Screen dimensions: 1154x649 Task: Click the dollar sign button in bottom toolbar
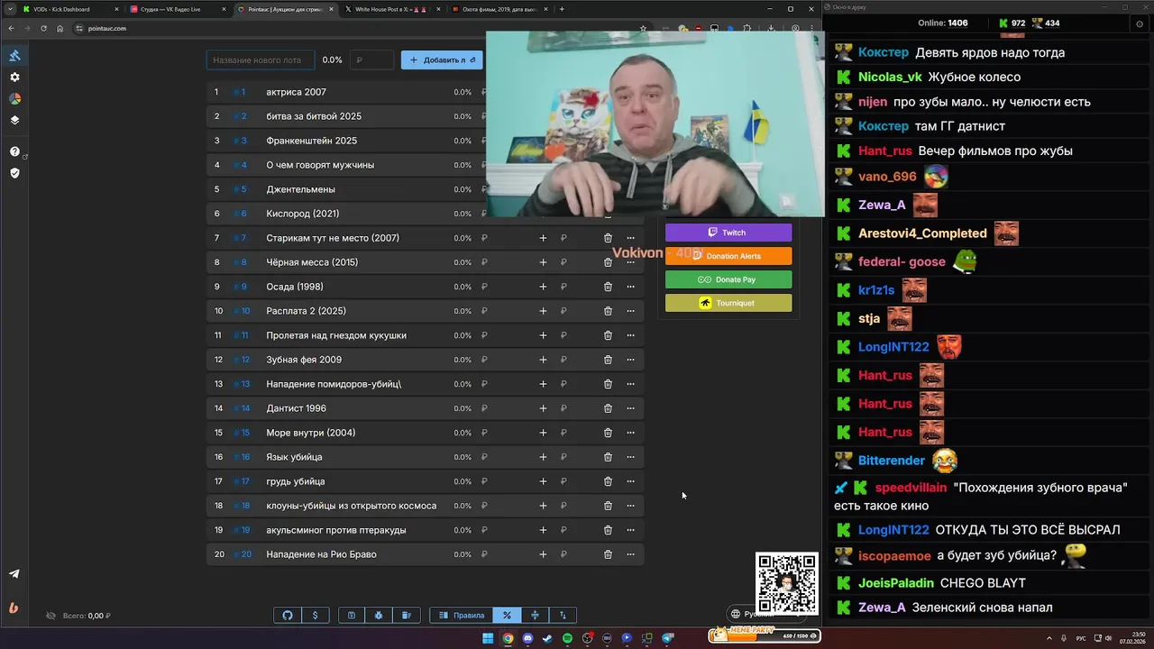[x=315, y=616]
